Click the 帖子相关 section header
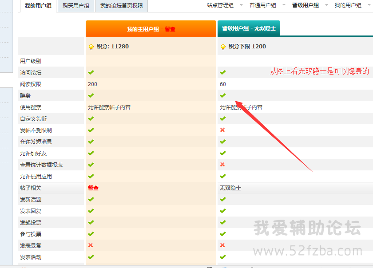This screenshot has width=373, height=268. (31, 188)
